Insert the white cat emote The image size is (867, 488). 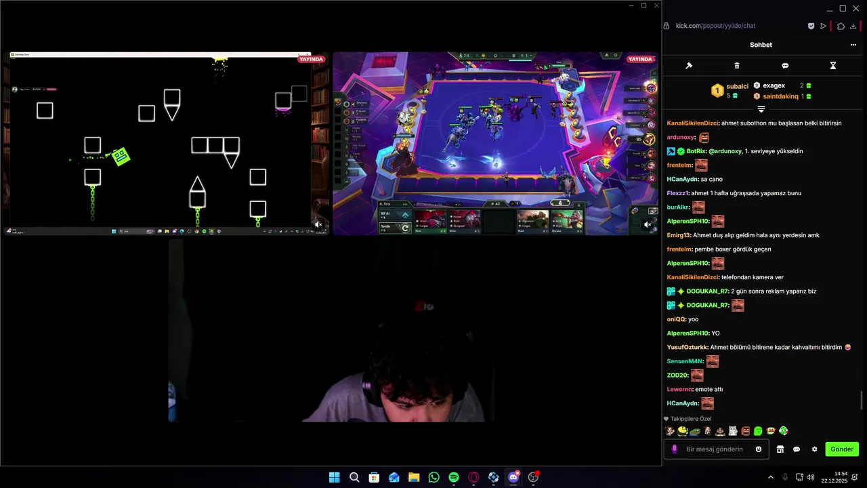[733, 431]
